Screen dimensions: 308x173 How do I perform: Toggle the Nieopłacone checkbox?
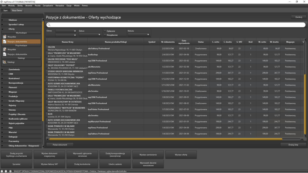[x=105, y=35]
